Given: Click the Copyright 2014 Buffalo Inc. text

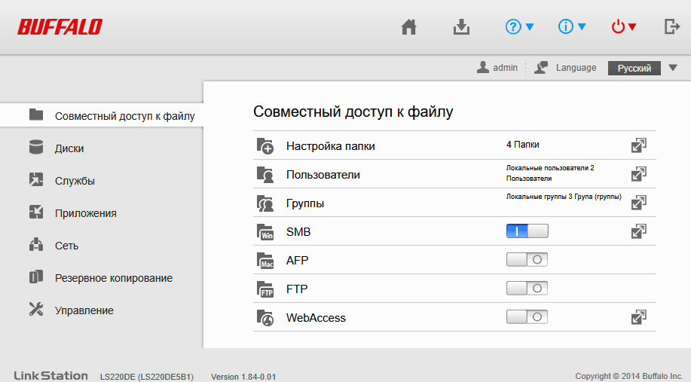Looking at the screenshot, I should tap(629, 376).
